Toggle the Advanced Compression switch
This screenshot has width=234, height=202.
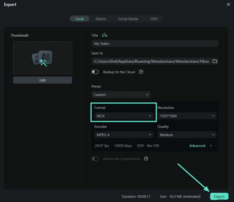(x=95, y=159)
